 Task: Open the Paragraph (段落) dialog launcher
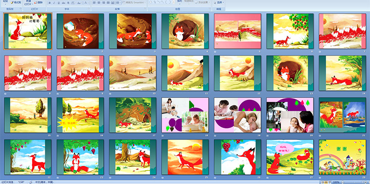(x=146, y=9)
